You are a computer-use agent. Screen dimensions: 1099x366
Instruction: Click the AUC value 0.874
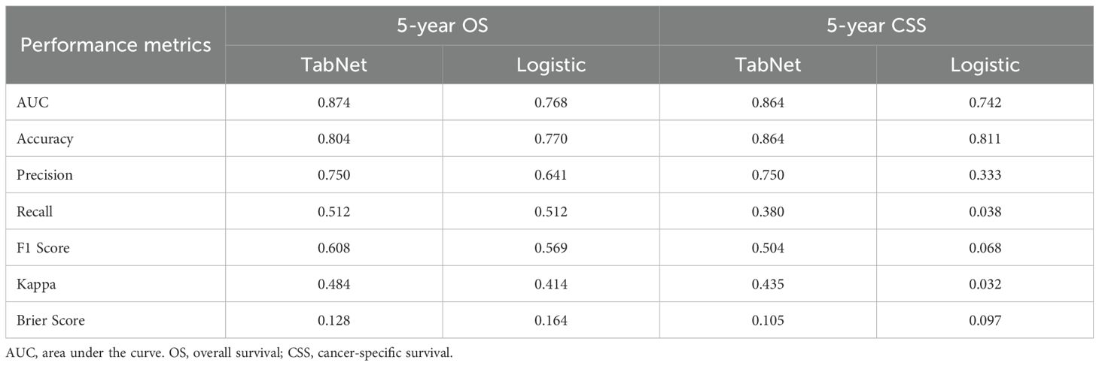tap(333, 102)
